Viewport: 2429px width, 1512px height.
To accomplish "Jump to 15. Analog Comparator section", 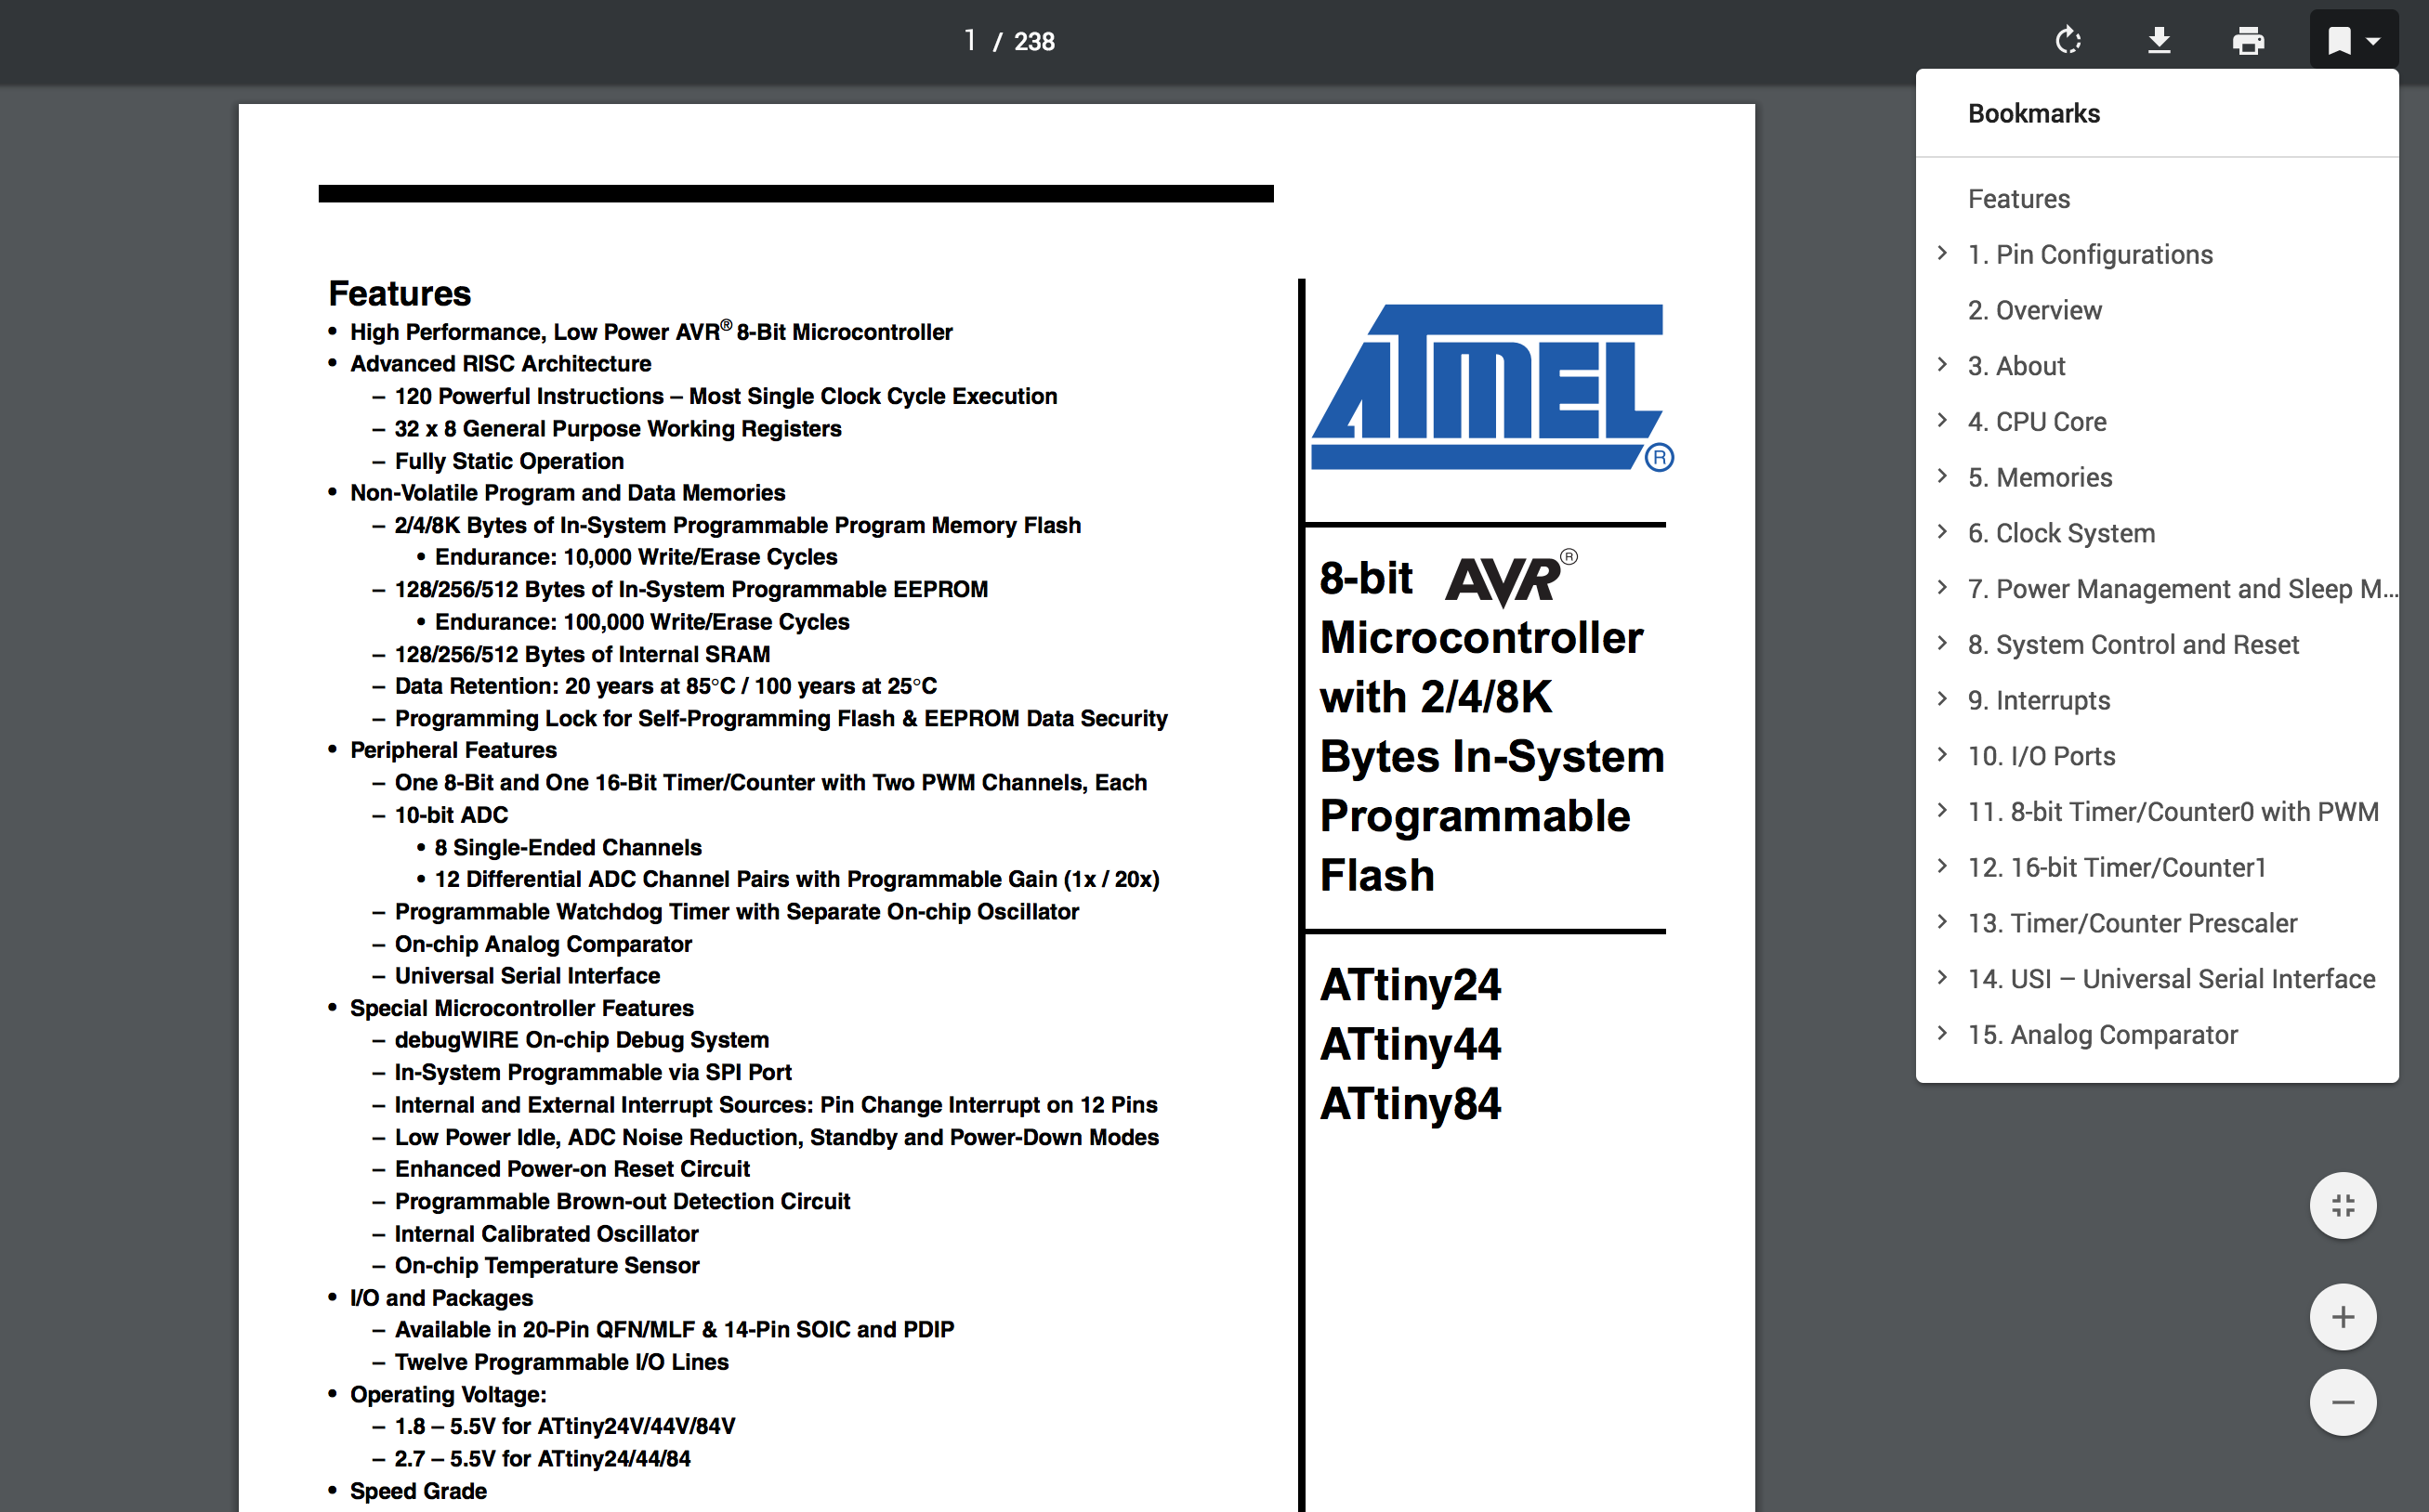I will (x=2102, y=1035).
